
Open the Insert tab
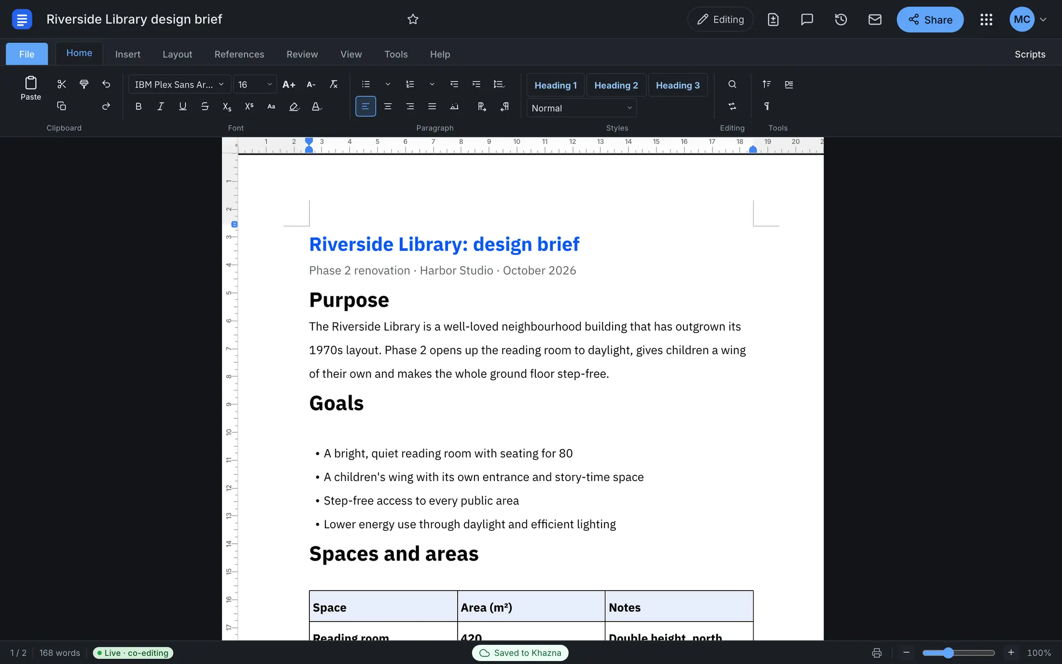127,54
